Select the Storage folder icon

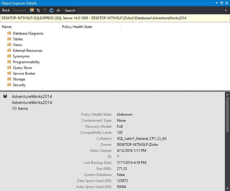tap(9, 79)
